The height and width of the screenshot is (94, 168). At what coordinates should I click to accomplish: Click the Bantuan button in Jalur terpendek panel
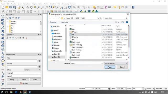(24, 83)
